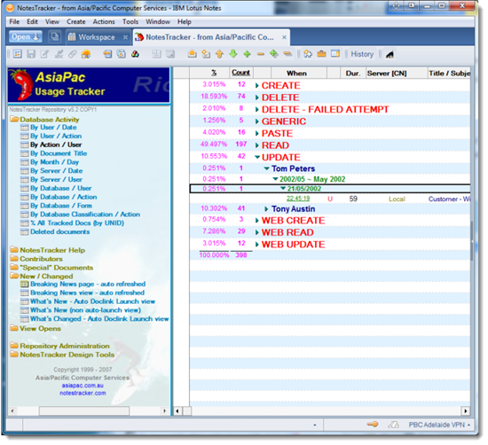Screen dimensions: 488x445
Task: Click the View Opens folder icon
Action: pyautogui.click(x=14, y=328)
